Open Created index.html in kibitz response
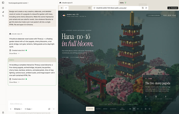 point(18,79)
